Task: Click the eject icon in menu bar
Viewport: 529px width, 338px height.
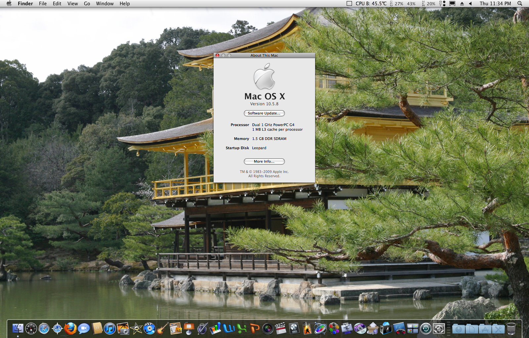Action: 462,4
